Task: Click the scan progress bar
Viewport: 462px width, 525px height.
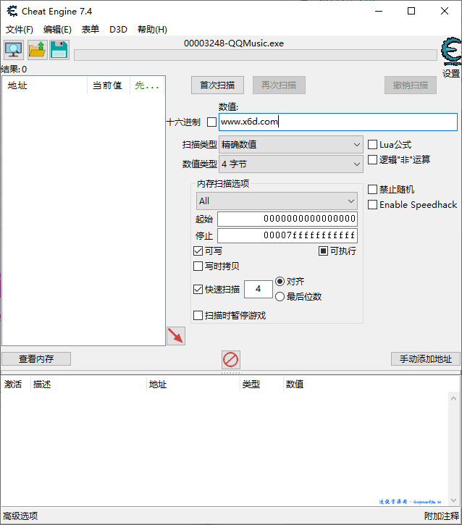Action: 256,55
